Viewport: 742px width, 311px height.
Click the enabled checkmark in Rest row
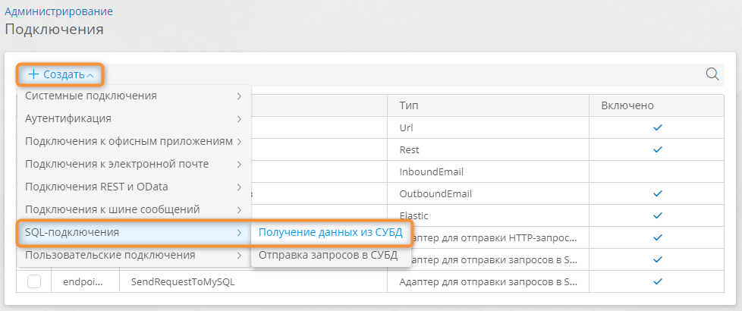pyautogui.click(x=657, y=149)
